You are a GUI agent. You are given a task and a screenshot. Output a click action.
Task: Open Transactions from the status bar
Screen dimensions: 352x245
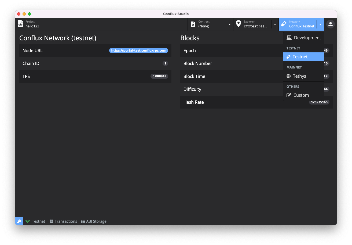63,221
